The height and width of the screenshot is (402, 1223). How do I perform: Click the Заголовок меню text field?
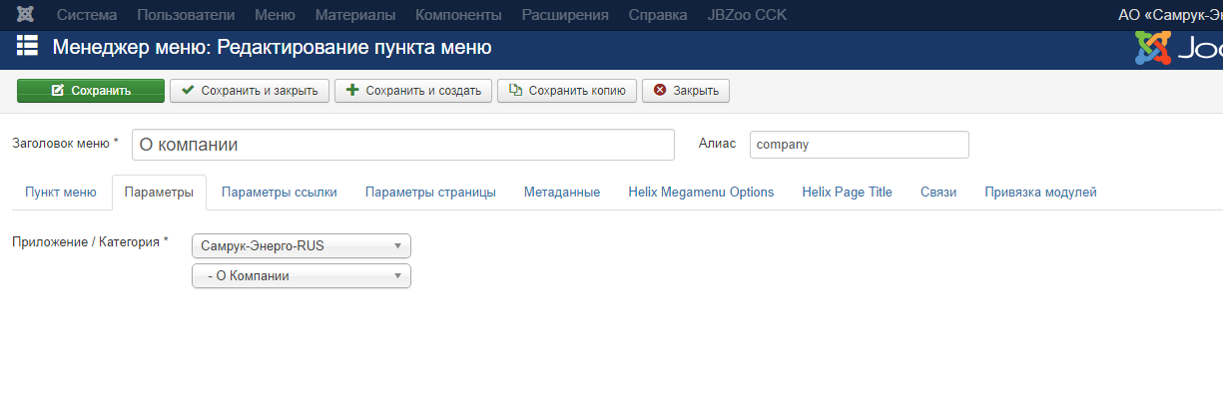[402, 145]
